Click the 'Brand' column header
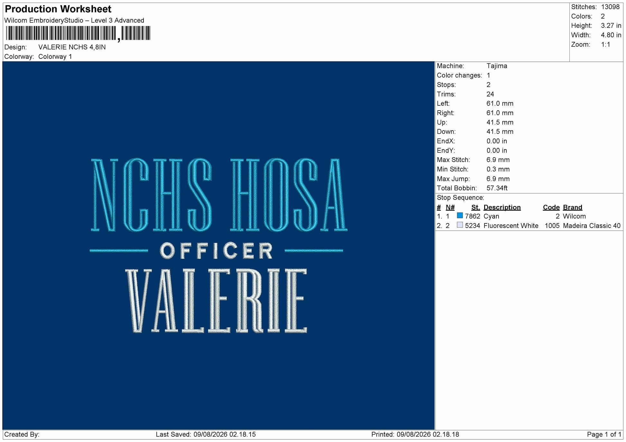The image size is (626, 442). [x=573, y=207]
